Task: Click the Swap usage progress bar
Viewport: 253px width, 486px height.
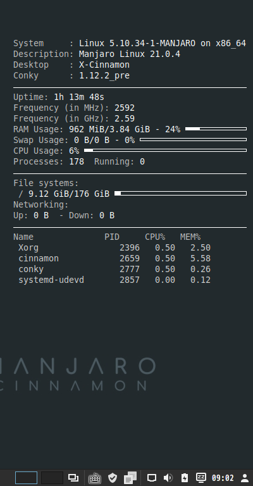Action: [194, 139]
